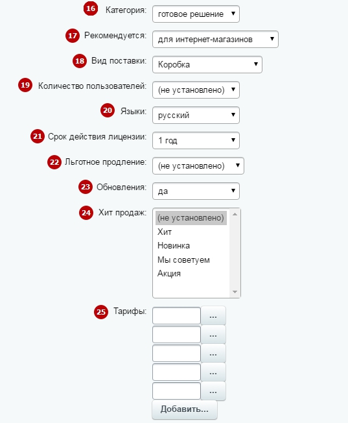This screenshot has width=348, height=423.
Task: Expand the Рекомендуется dropdown list
Action: pos(215,39)
